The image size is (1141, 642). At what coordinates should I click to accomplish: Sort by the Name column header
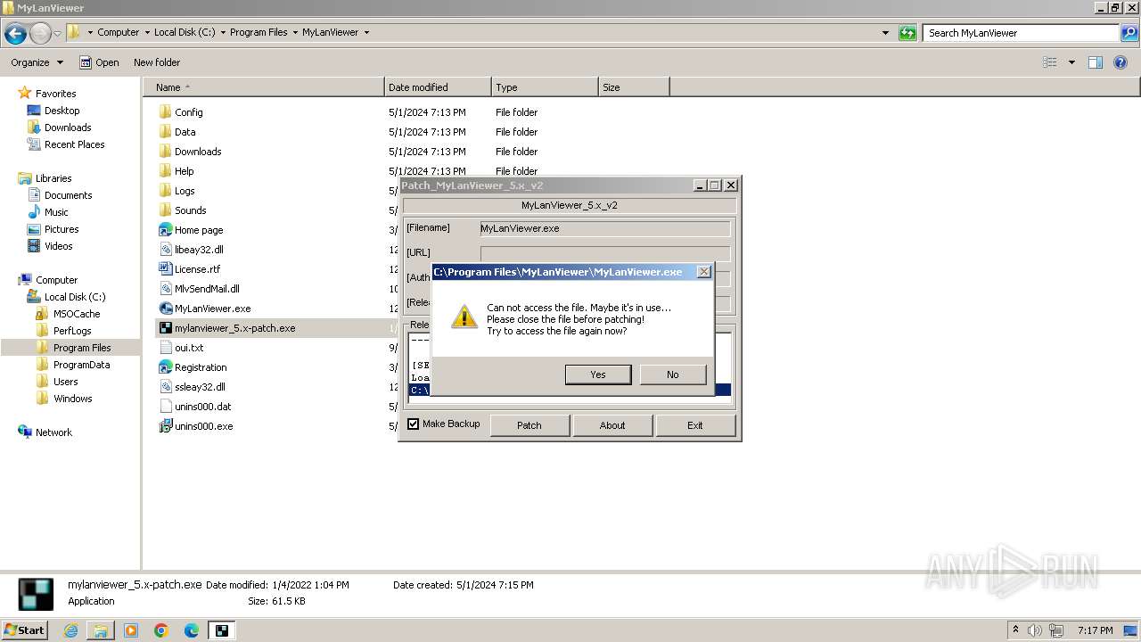click(263, 87)
